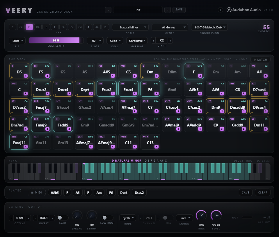
Task: Click the Dsus2 chip in Played row
Action: (x=139, y=193)
